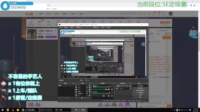This screenshot has height=112, width=200.
Task: Expand the 游戏 dropdown in the Douyu navigation
Action: click(73, 14)
